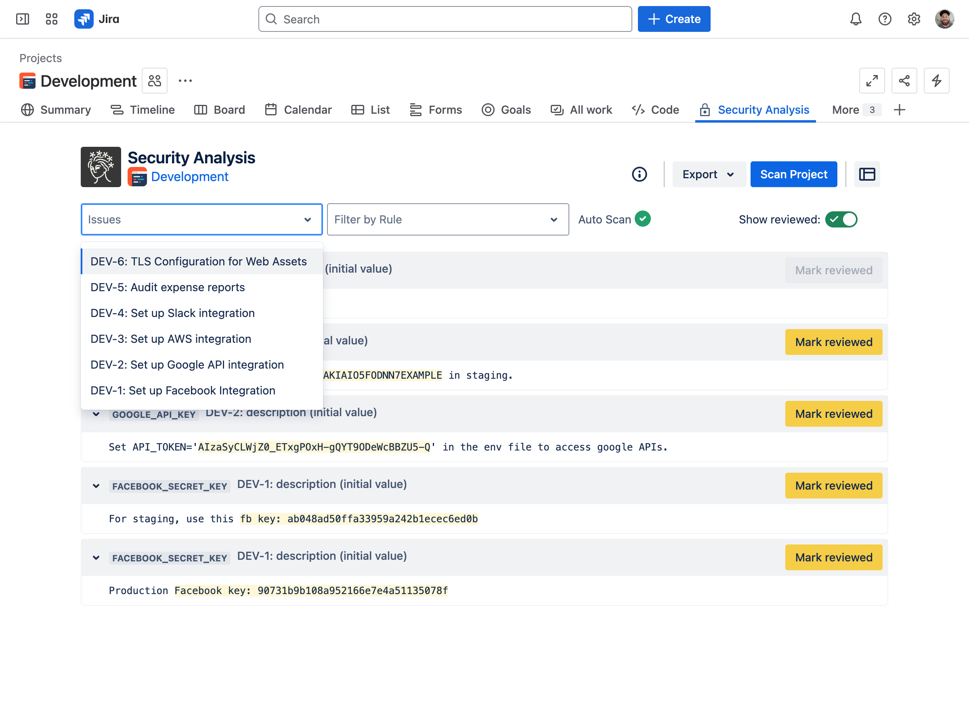This screenshot has height=709, width=969.
Task: Select DEV-3: Set up AWS integration option
Action: click(x=171, y=339)
